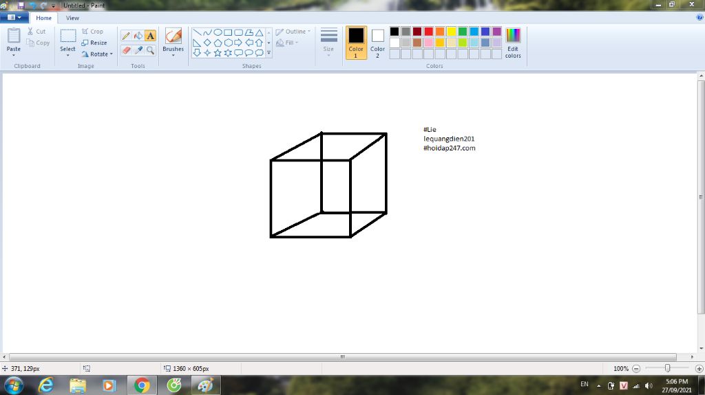The height and width of the screenshot is (395, 705).
Task: Click the volume speaker tray icon
Action: coord(649,385)
